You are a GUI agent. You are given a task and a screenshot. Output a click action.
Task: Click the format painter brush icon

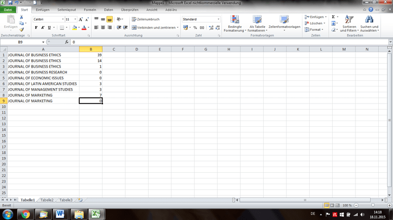pos(22,30)
